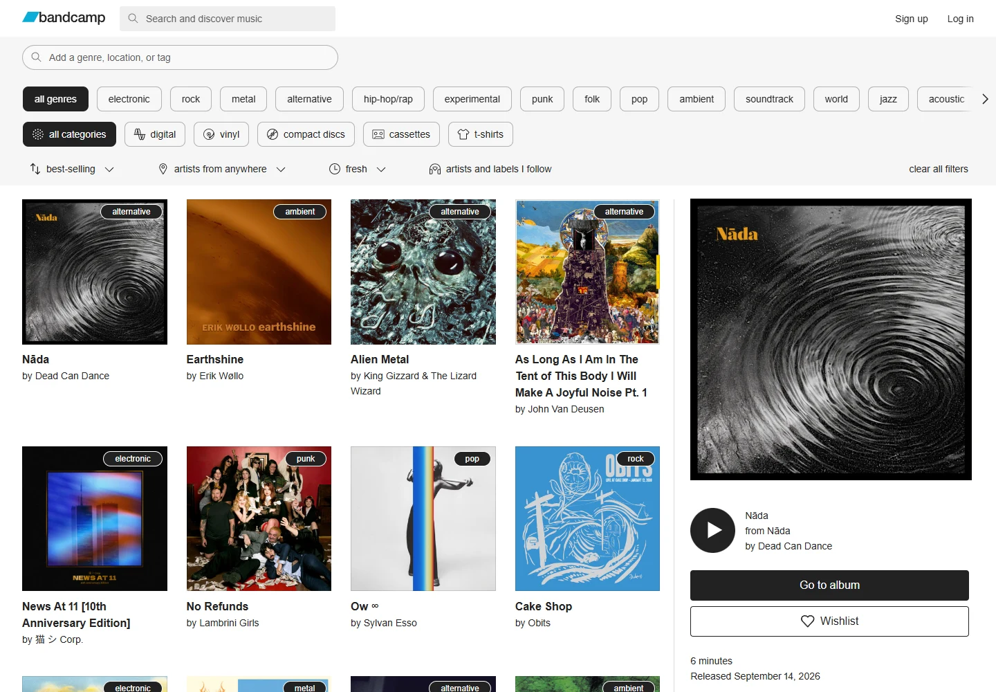Filter by world genre
The height and width of the screenshot is (692, 996).
pos(836,99)
